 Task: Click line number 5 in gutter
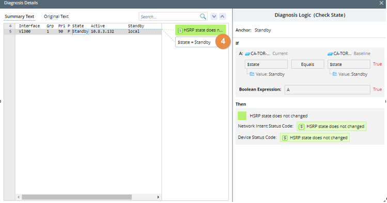(x=10, y=31)
